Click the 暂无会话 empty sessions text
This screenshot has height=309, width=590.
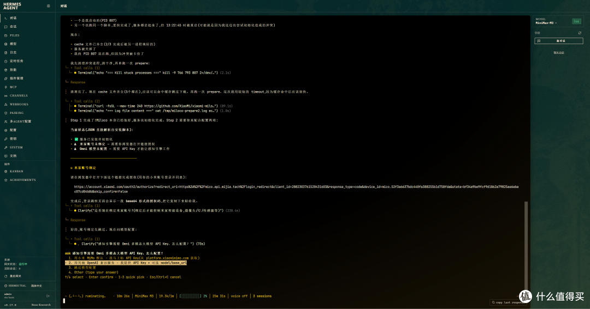pos(559,53)
